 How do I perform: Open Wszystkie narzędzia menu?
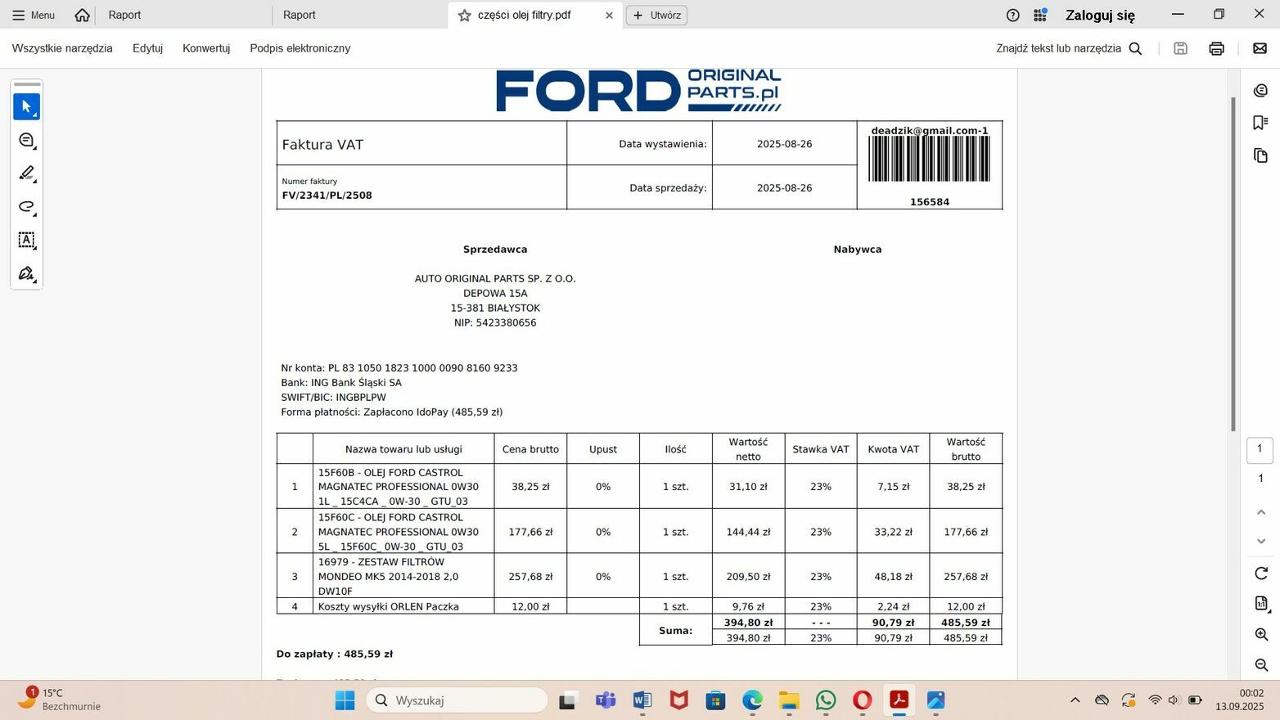[x=62, y=48]
